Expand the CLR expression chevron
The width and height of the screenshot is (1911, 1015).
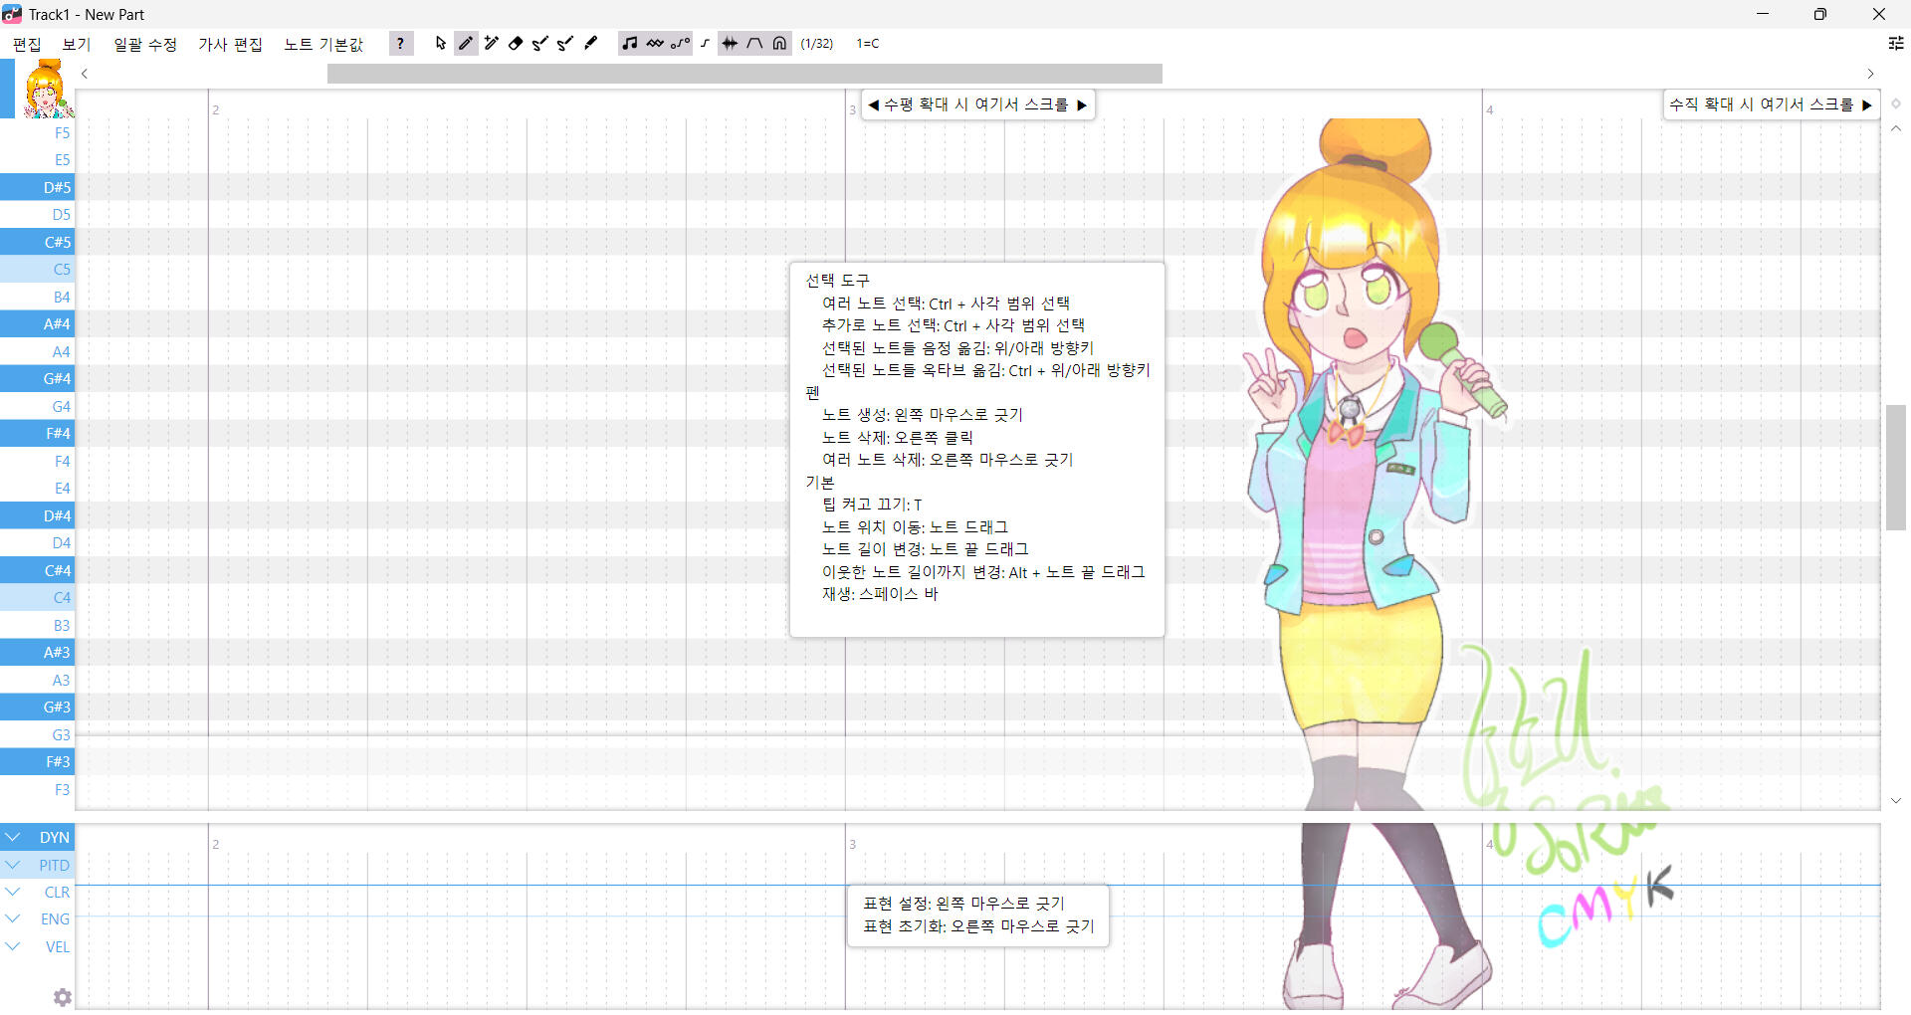13,892
